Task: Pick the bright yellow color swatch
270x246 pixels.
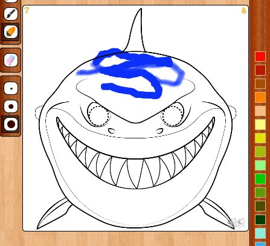Action: (260, 138)
